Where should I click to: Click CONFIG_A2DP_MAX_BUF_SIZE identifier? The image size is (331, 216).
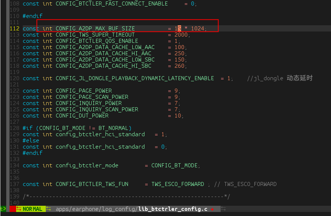pyautogui.click(x=95, y=29)
